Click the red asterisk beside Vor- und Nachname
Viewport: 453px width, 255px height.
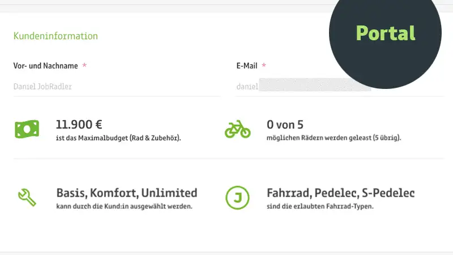coord(84,66)
